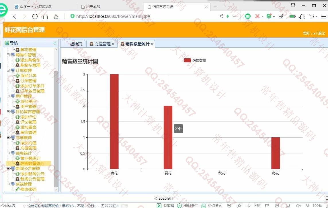The image size is (328, 208).
Task: Click the speaker volume icon in the status bar
Action: pos(298,205)
